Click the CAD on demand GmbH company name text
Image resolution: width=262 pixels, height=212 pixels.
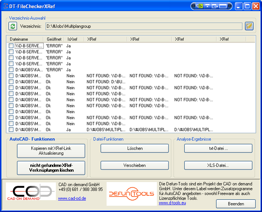coord(79,184)
